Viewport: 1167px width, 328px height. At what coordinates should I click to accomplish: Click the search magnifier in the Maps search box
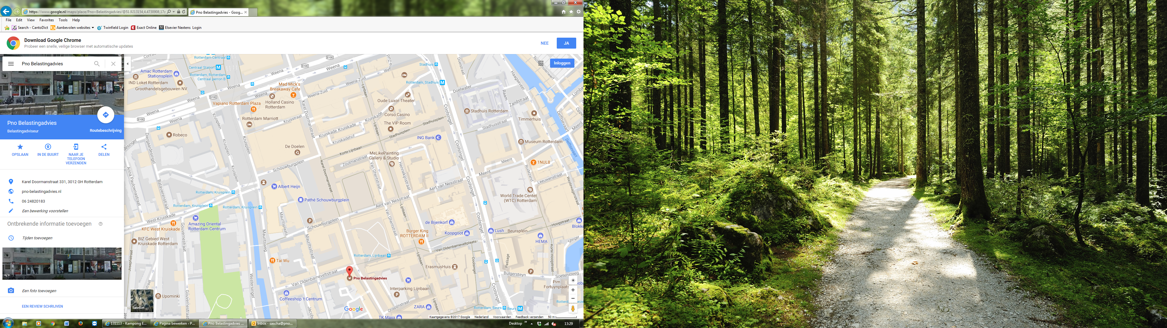click(97, 64)
